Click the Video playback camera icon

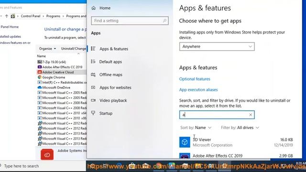click(93, 100)
